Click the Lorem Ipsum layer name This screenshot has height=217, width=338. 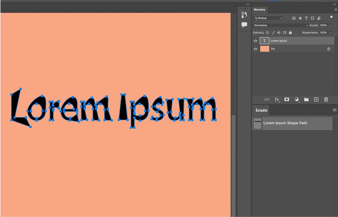(x=279, y=41)
